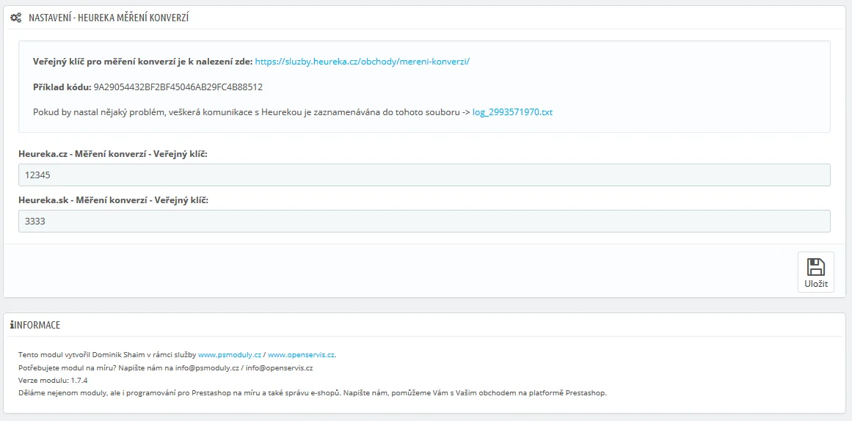The height and width of the screenshot is (421, 852).
Task: Click the bold Veřejný klíč pro měření text
Action: [x=142, y=62]
